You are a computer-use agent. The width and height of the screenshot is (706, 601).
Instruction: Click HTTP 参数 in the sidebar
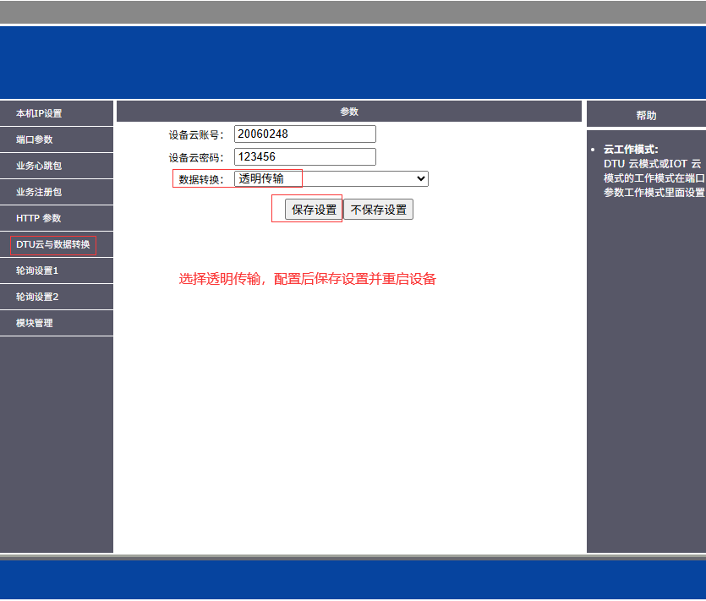tap(39, 218)
